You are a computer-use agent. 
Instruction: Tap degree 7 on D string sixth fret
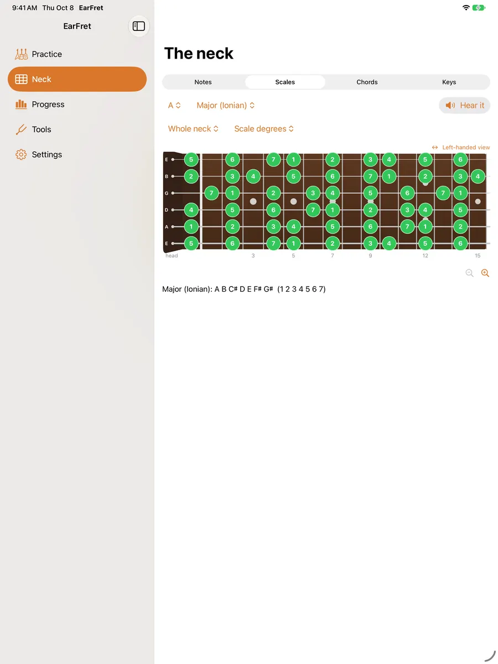tap(313, 210)
